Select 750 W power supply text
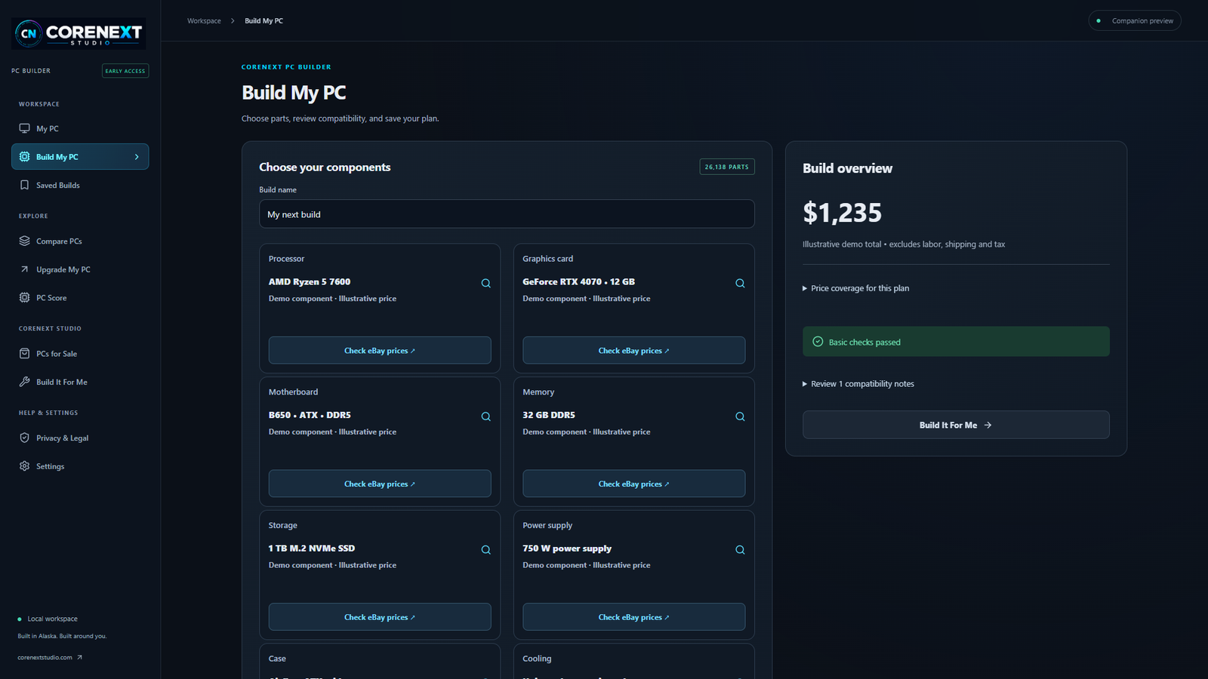The width and height of the screenshot is (1208, 679). (567, 548)
